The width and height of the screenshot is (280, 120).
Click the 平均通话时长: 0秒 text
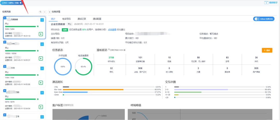pos(208,38)
